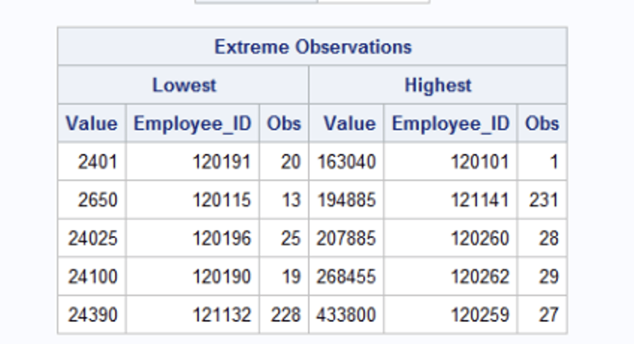
Task: Select the highest value 268455
Action: [x=346, y=277]
